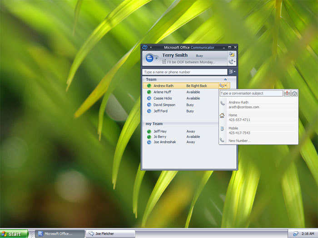Open Terry Smith's presence status button
This screenshot has height=238, width=318.
pyautogui.click(x=151, y=58)
